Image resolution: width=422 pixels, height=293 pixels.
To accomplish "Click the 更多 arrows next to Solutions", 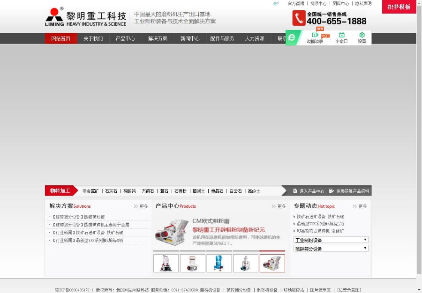I will click(x=141, y=206).
